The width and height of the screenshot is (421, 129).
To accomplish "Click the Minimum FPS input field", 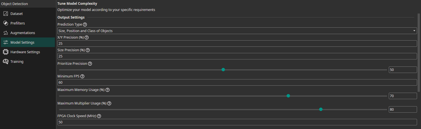I will [x=237, y=83].
